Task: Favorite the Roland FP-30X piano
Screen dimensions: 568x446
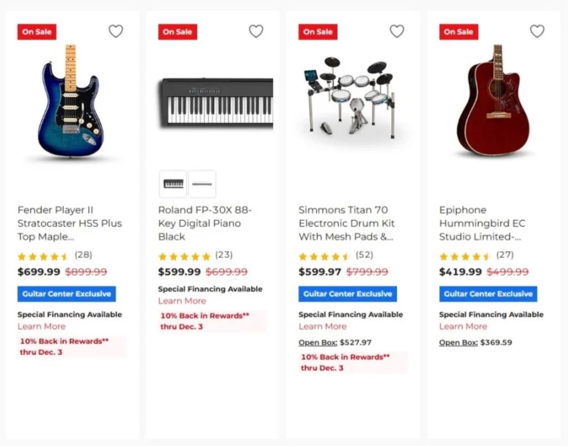Action: coord(256,32)
